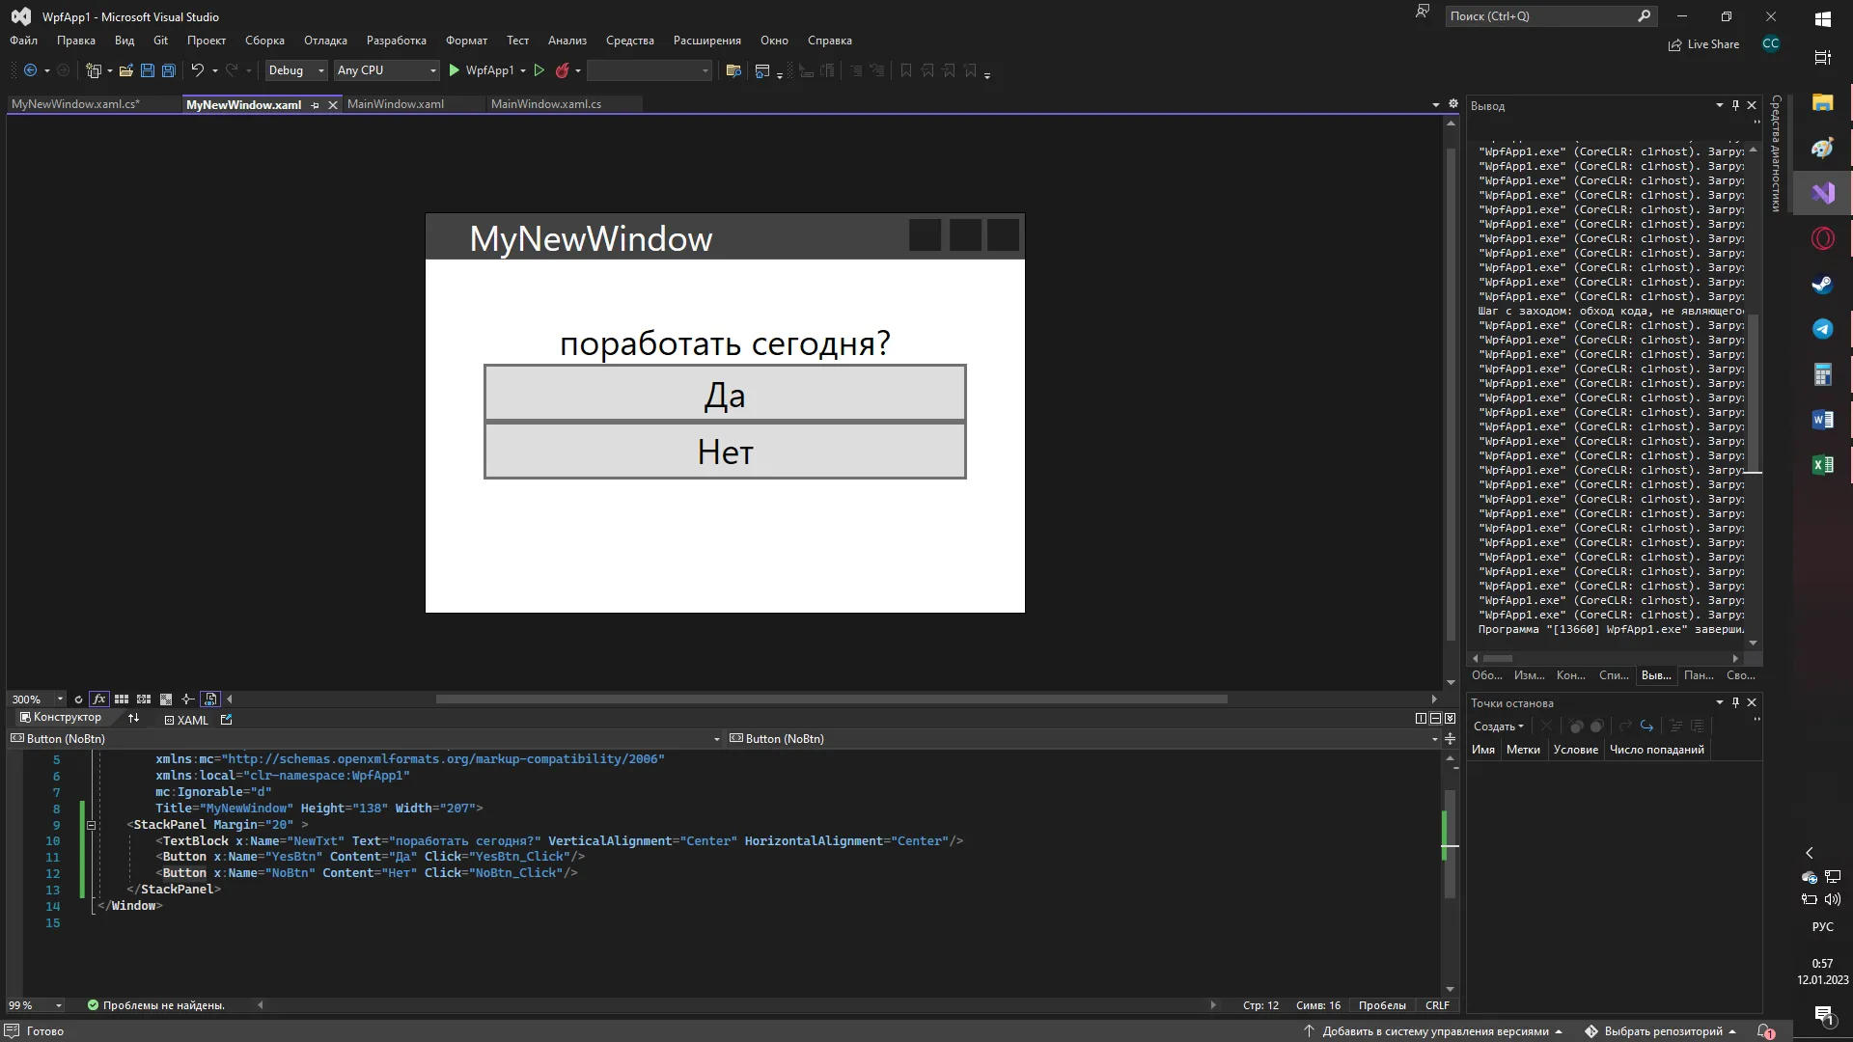Toggle the highlighted platform-only view button
The image size is (1853, 1042).
pos(210,699)
